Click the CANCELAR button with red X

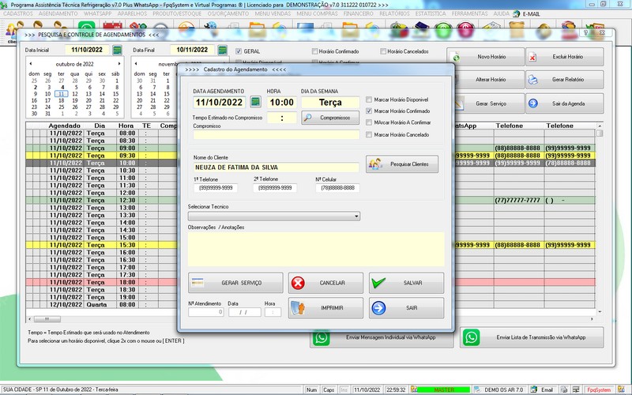pos(325,283)
